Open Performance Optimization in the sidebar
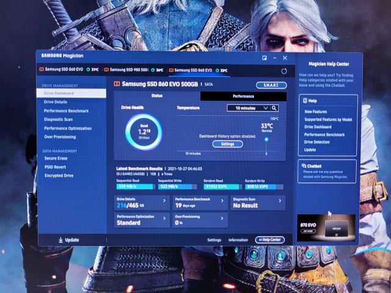 pyautogui.click(x=67, y=128)
